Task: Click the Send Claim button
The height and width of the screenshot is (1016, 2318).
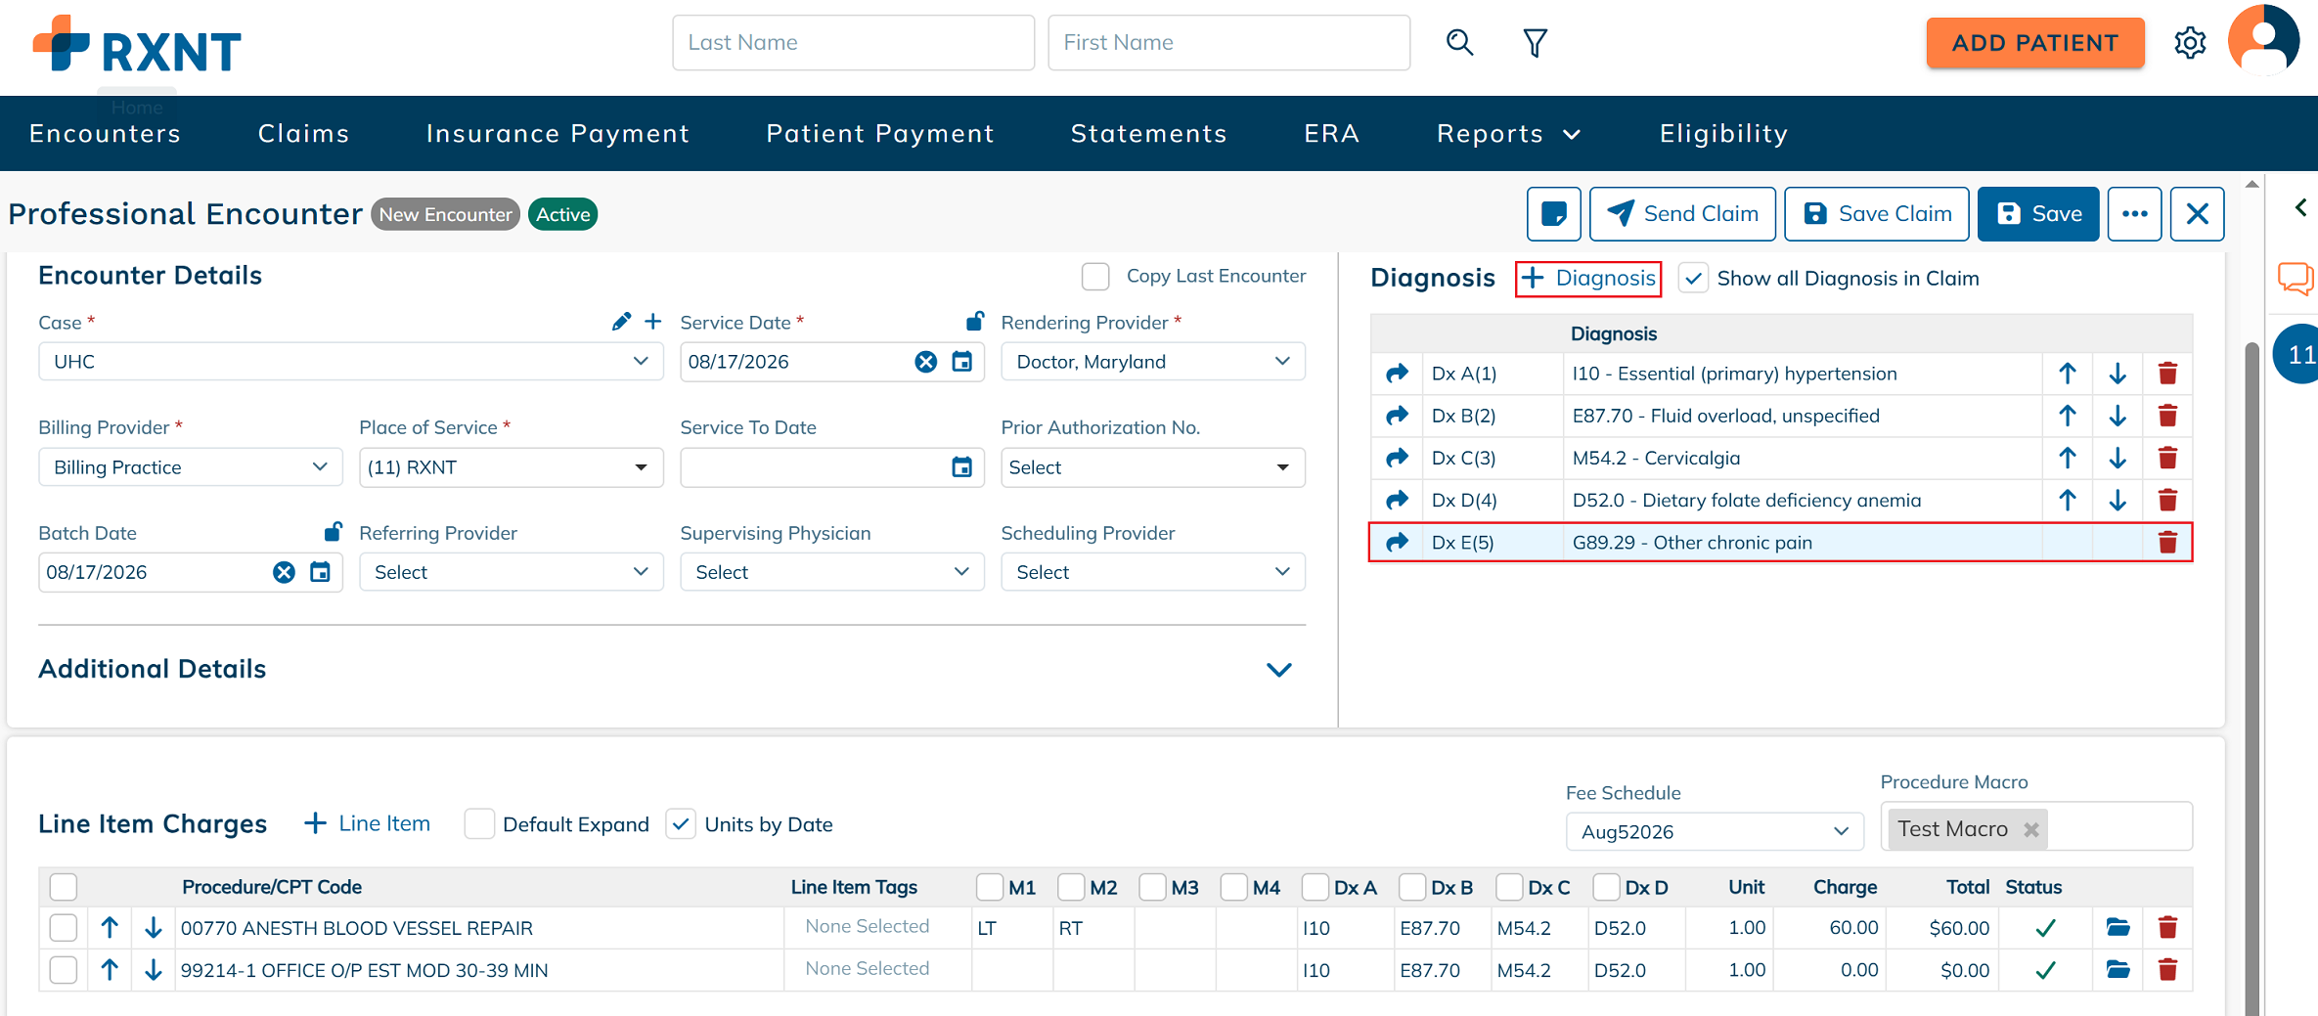Action: pyautogui.click(x=1682, y=213)
